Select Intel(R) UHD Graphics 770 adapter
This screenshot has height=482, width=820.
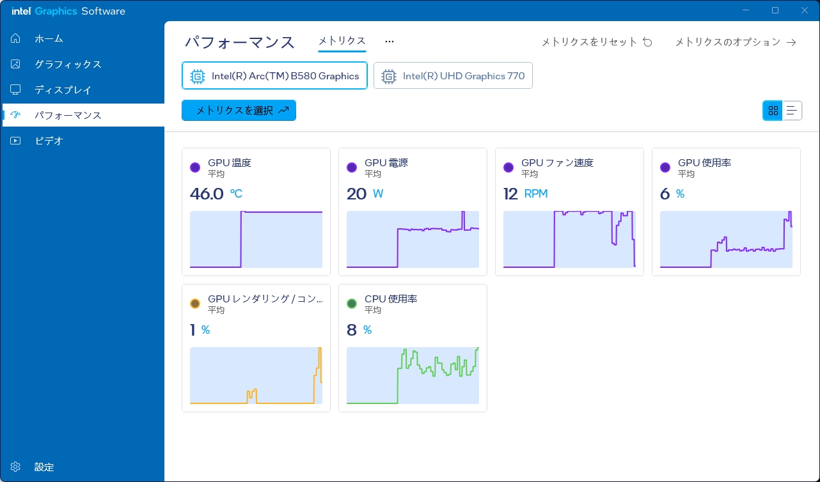453,75
